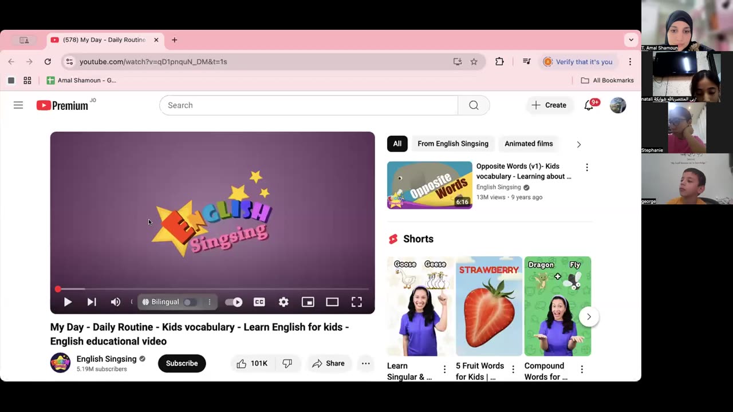Viewport: 733px width, 412px height.
Task: Open the YouTube hamburger guide menu
Action: [x=18, y=105]
